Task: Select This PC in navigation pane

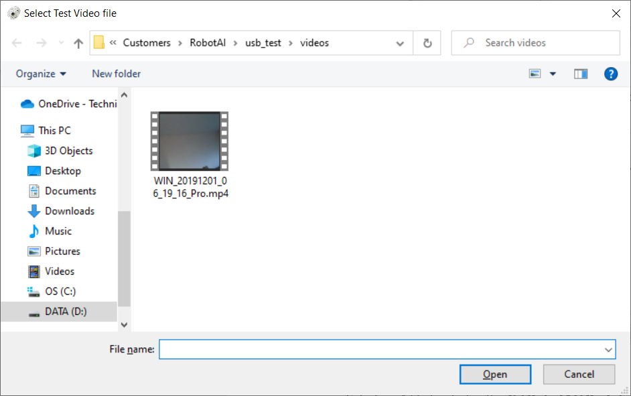Action: (x=54, y=131)
